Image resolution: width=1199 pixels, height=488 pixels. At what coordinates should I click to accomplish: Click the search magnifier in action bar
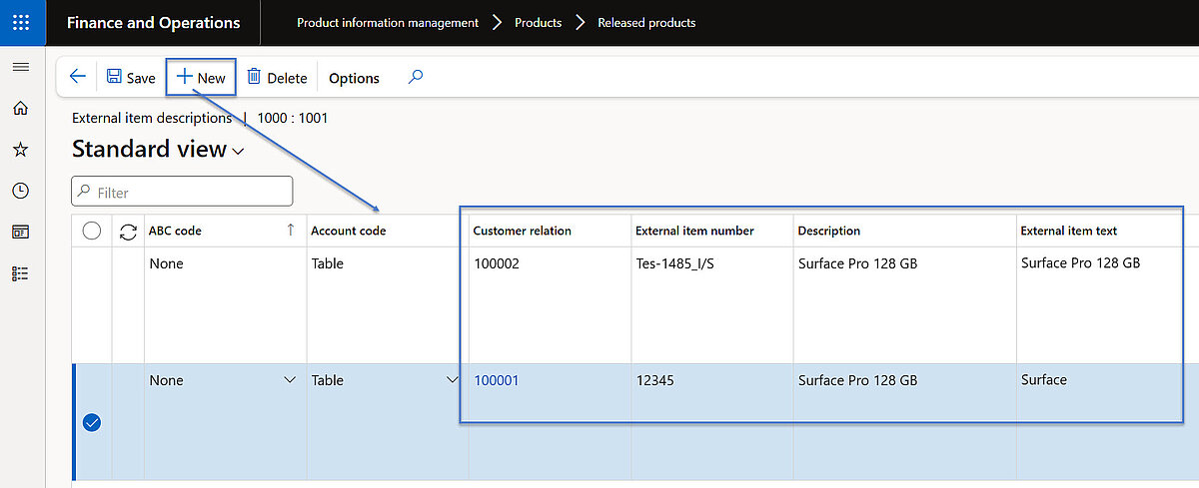(x=416, y=77)
